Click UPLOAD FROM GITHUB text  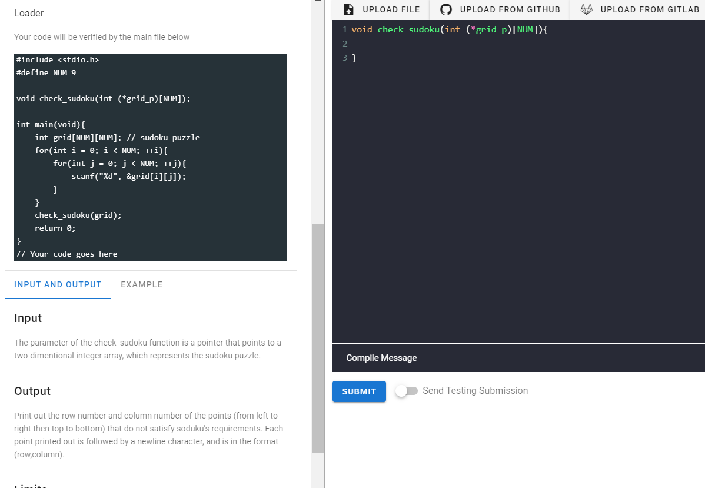pyautogui.click(x=510, y=9)
